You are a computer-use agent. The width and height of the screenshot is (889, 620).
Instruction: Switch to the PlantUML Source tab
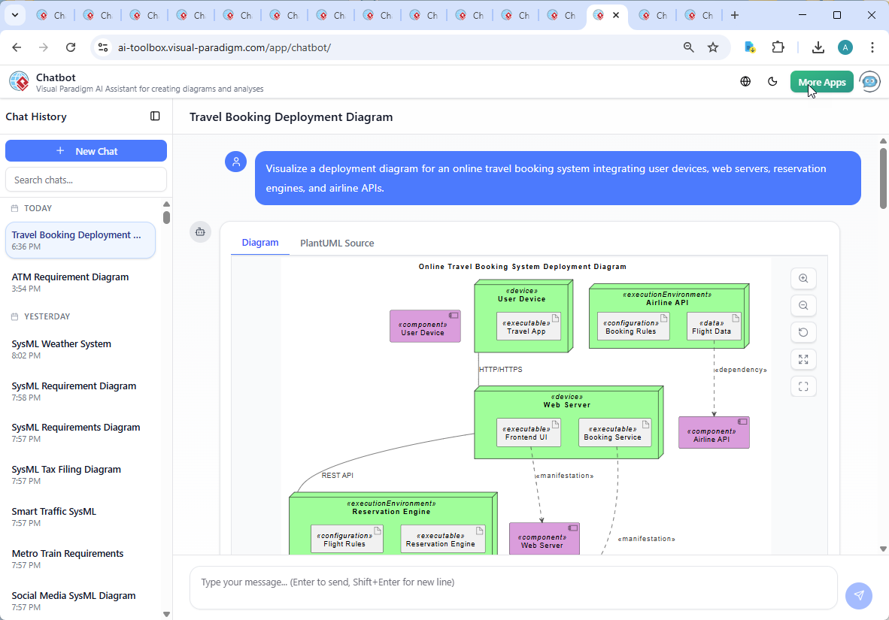[x=337, y=243]
